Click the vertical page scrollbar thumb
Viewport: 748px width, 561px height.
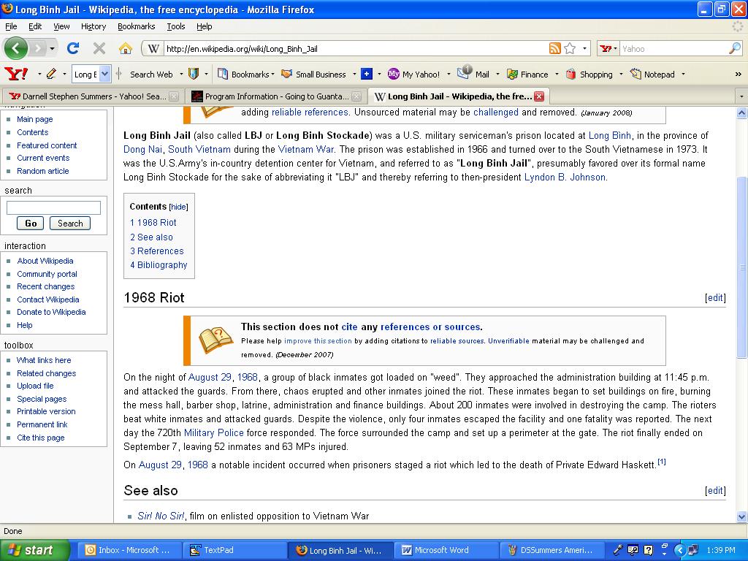tap(742, 267)
